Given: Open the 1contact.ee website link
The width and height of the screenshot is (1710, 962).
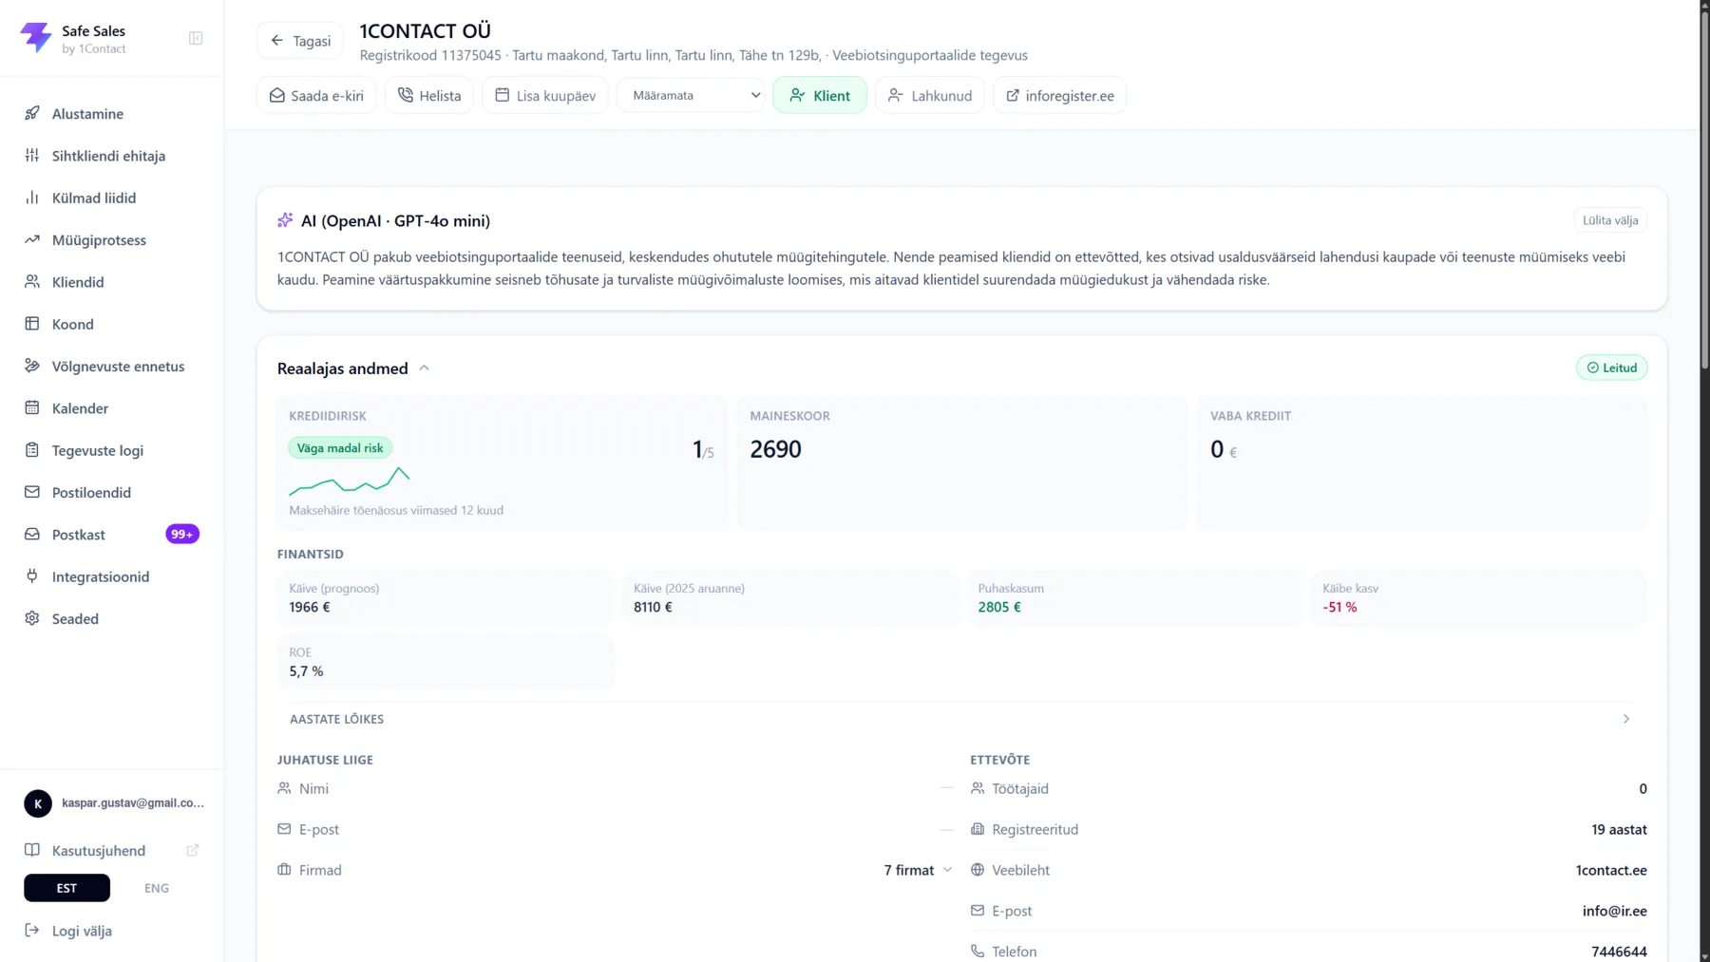Looking at the screenshot, I should tap(1611, 870).
